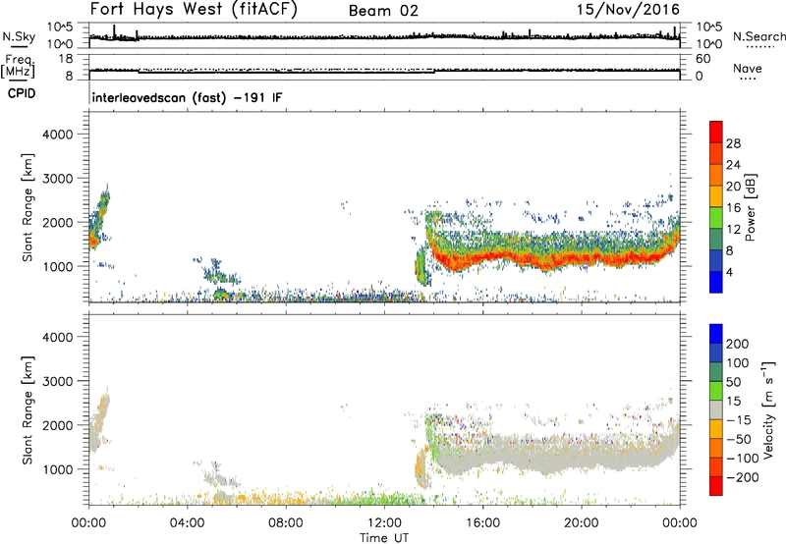786x544 pixels.
Task: Click the "Power [dB]" colorbar title
Action: (x=751, y=207)
